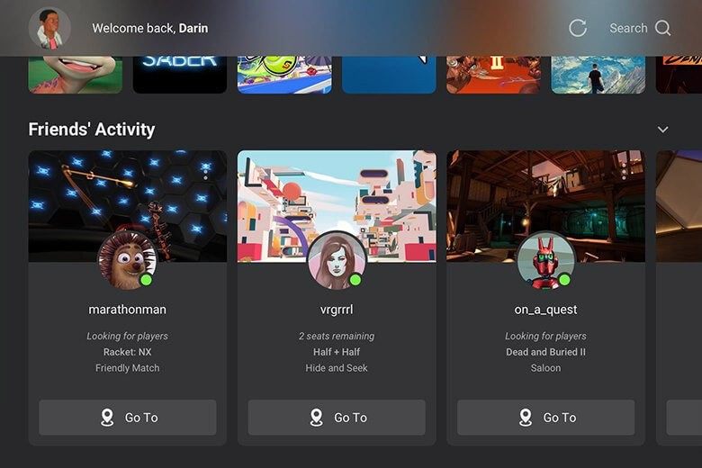Go to marathonman's Racket: NX match
The height and width of the screenshot is (468, 702).
128,418
